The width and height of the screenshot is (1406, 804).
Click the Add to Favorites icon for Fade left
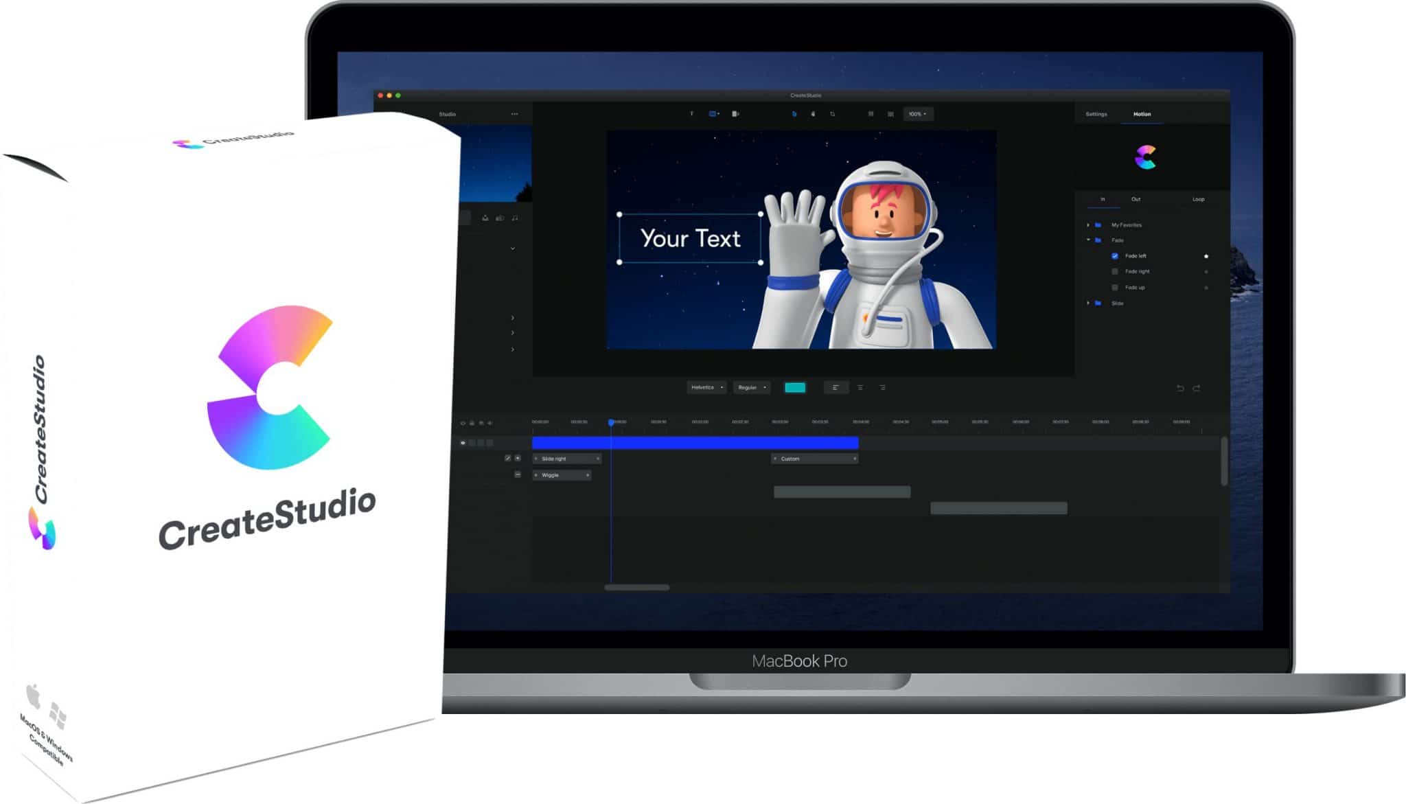1206,256
